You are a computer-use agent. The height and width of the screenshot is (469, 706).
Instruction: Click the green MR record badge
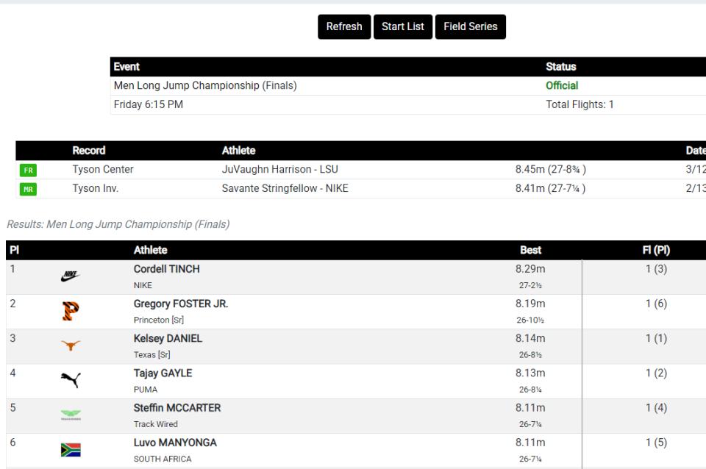(26, 189)
